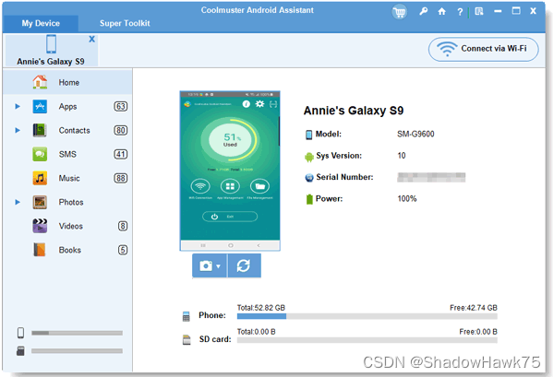
Task: Switch to My Device tab
Action: click(41, 23)
